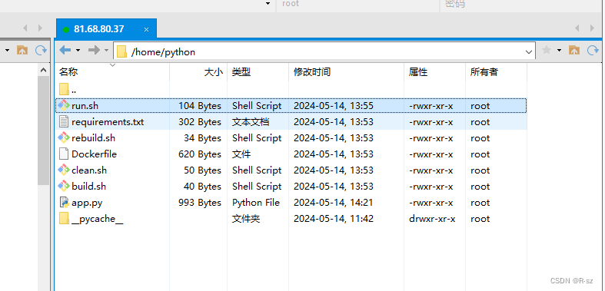Click the parent directory folder icon
Image resolution: width=605 pixels, height=291 pixels.
64,89
